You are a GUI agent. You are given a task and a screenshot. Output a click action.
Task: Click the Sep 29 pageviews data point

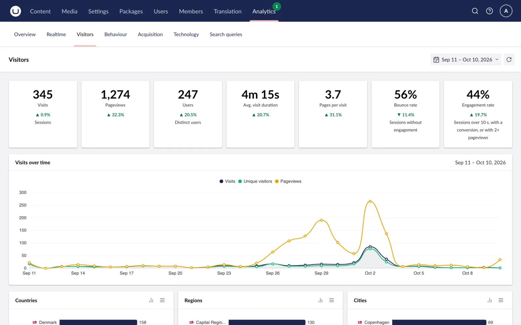321,220
